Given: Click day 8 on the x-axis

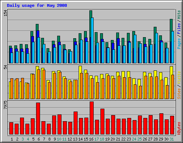Looking at the screenshot, I should point(49,139).
